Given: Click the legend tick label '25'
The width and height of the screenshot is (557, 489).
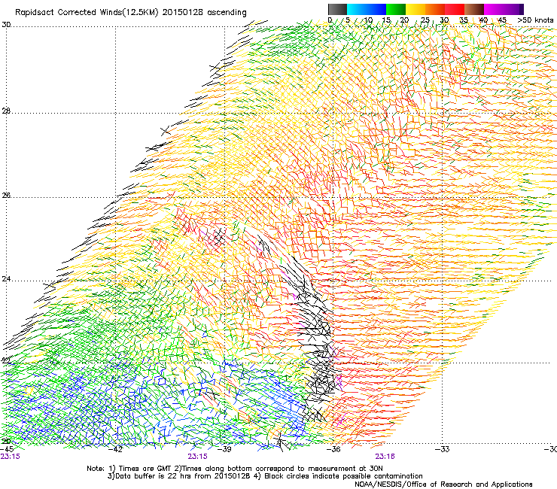Looking at the screenshot, I should pyautogui.click(x=425, y=20).
